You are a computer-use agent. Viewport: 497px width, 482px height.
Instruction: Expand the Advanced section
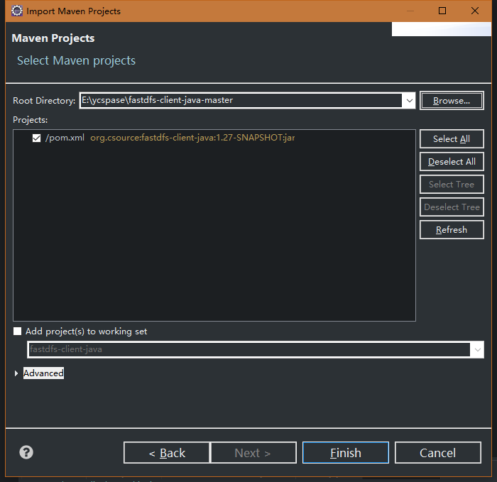(16, 373)
